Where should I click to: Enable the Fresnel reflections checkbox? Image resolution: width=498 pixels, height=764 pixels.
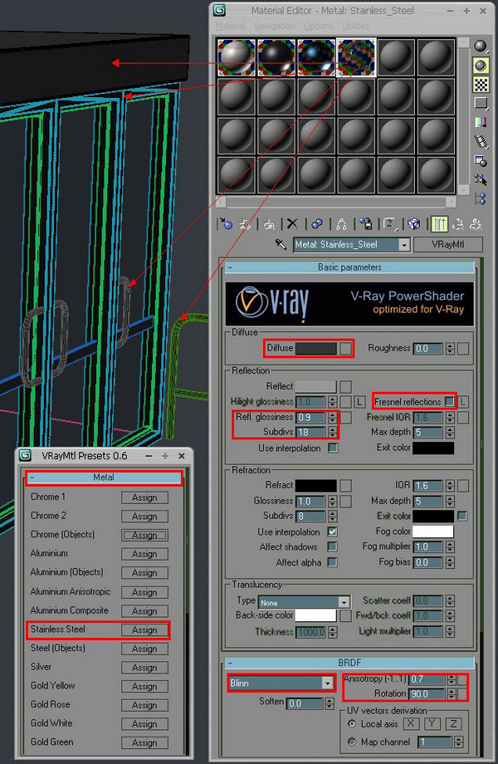tap(449, 401)
